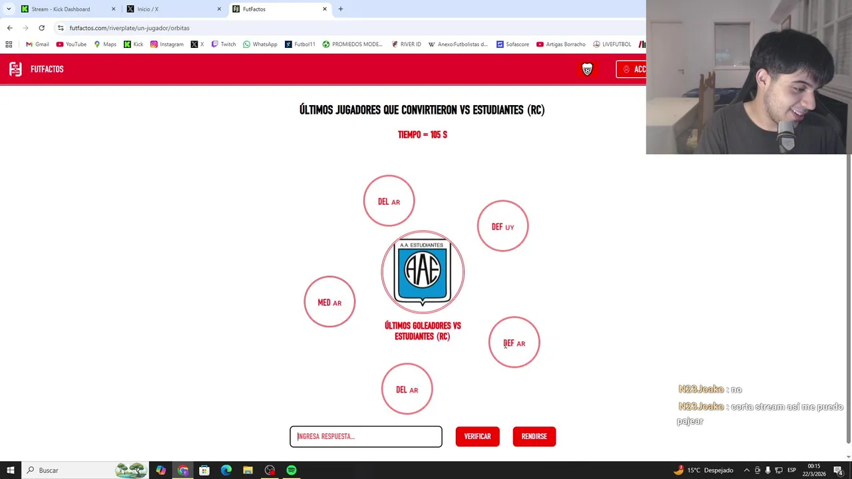The height and width of the screenshot is (479, 852).
Task: Click the ACC account button in the header
Action: coord(631,69)
